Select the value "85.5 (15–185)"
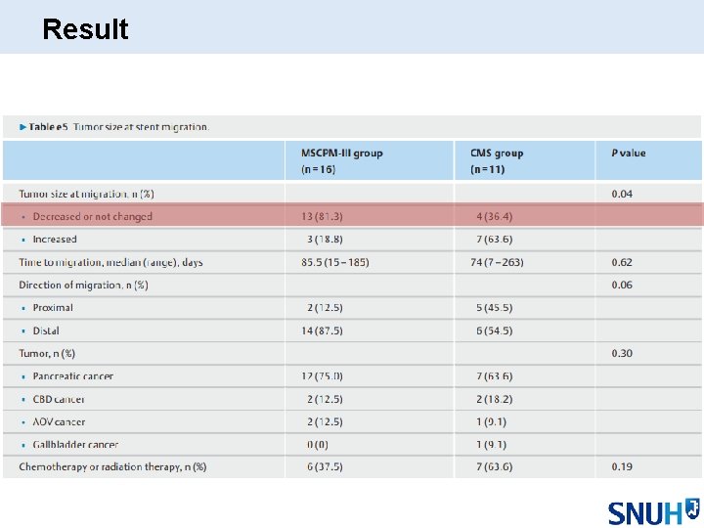This screenshot has height=528, width=704. click(335, 262)
